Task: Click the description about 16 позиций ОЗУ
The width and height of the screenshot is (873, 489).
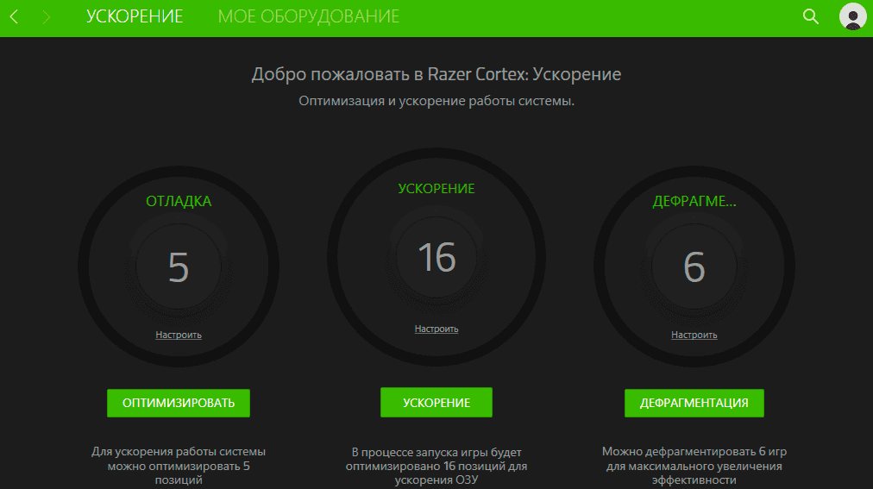Action: point(436,467)
